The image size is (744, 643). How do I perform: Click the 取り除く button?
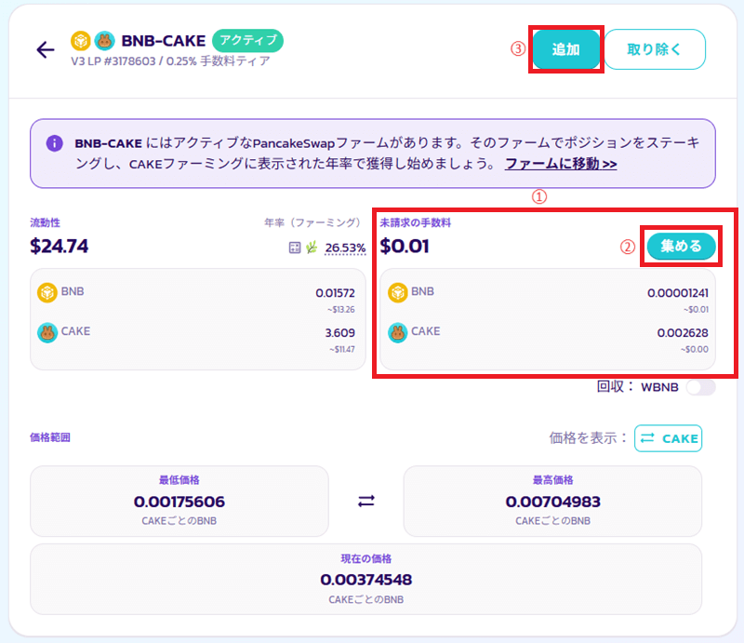tap(655, 49)
